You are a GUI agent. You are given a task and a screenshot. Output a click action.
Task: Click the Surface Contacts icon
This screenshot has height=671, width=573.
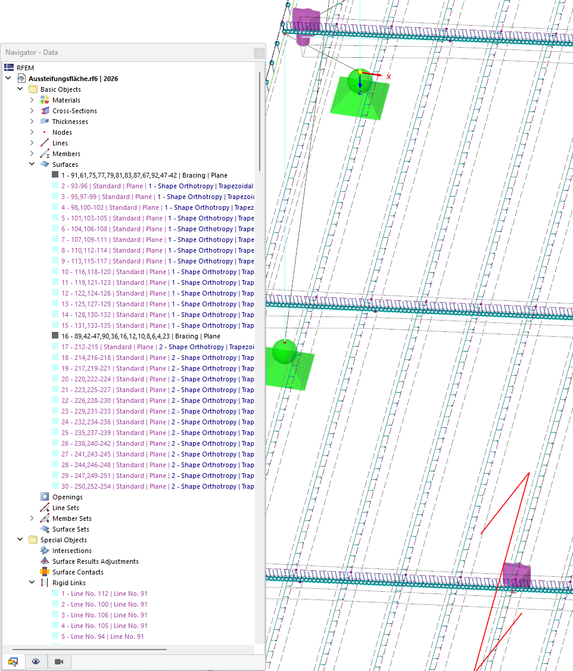45,571
